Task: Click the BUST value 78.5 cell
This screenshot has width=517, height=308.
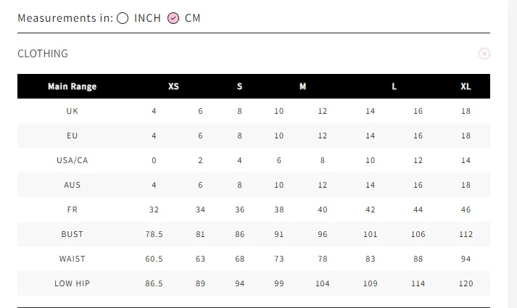Action: (x=154, y=234)
